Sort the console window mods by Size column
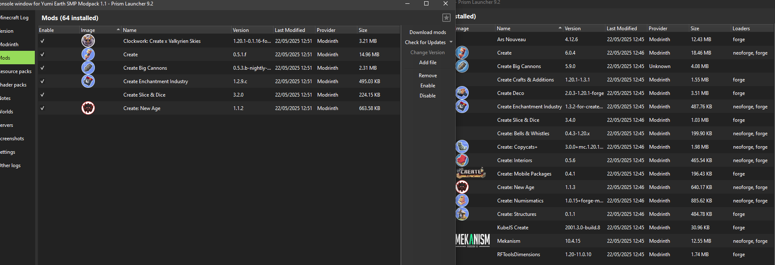Image resolution: width=775 pixels, height=265 pixels. (378, 30)
